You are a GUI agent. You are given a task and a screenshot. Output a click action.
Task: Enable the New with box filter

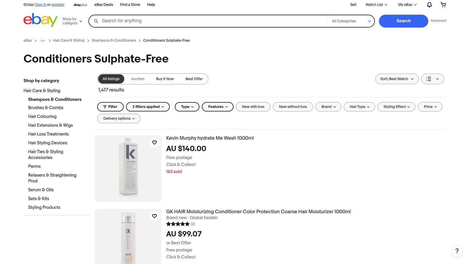(253, 107)
